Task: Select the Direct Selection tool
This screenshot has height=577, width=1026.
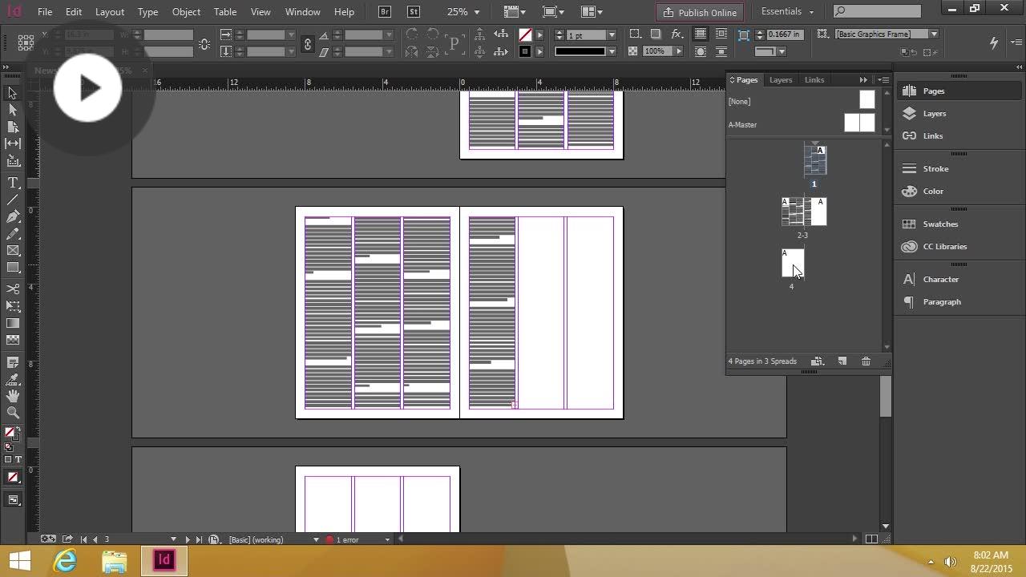Action: point(13,110)
